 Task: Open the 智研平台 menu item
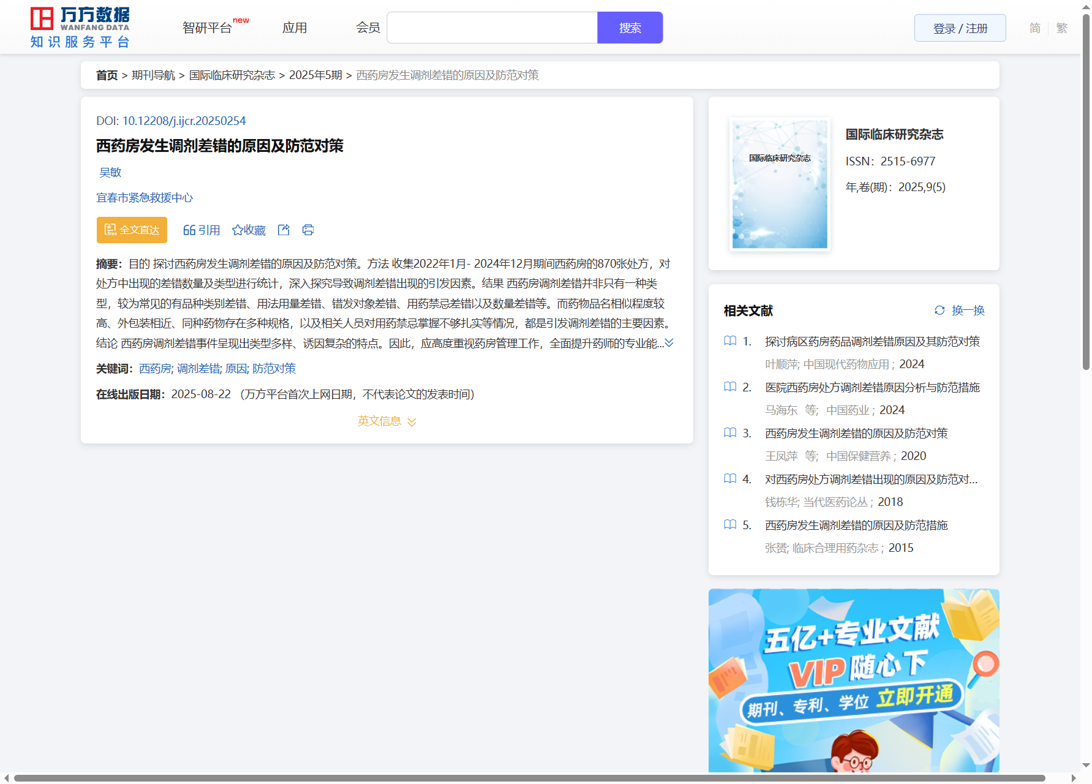click(208, 28)
